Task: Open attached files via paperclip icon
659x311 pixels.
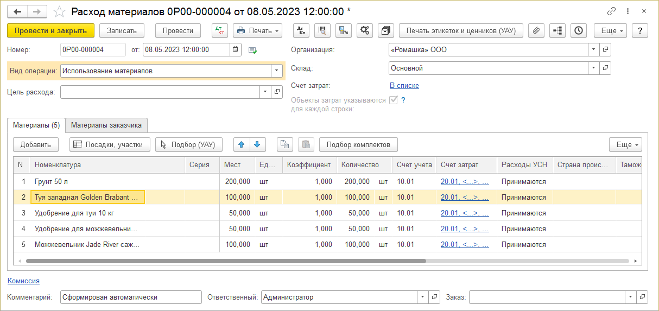Action: click(536, 30)
